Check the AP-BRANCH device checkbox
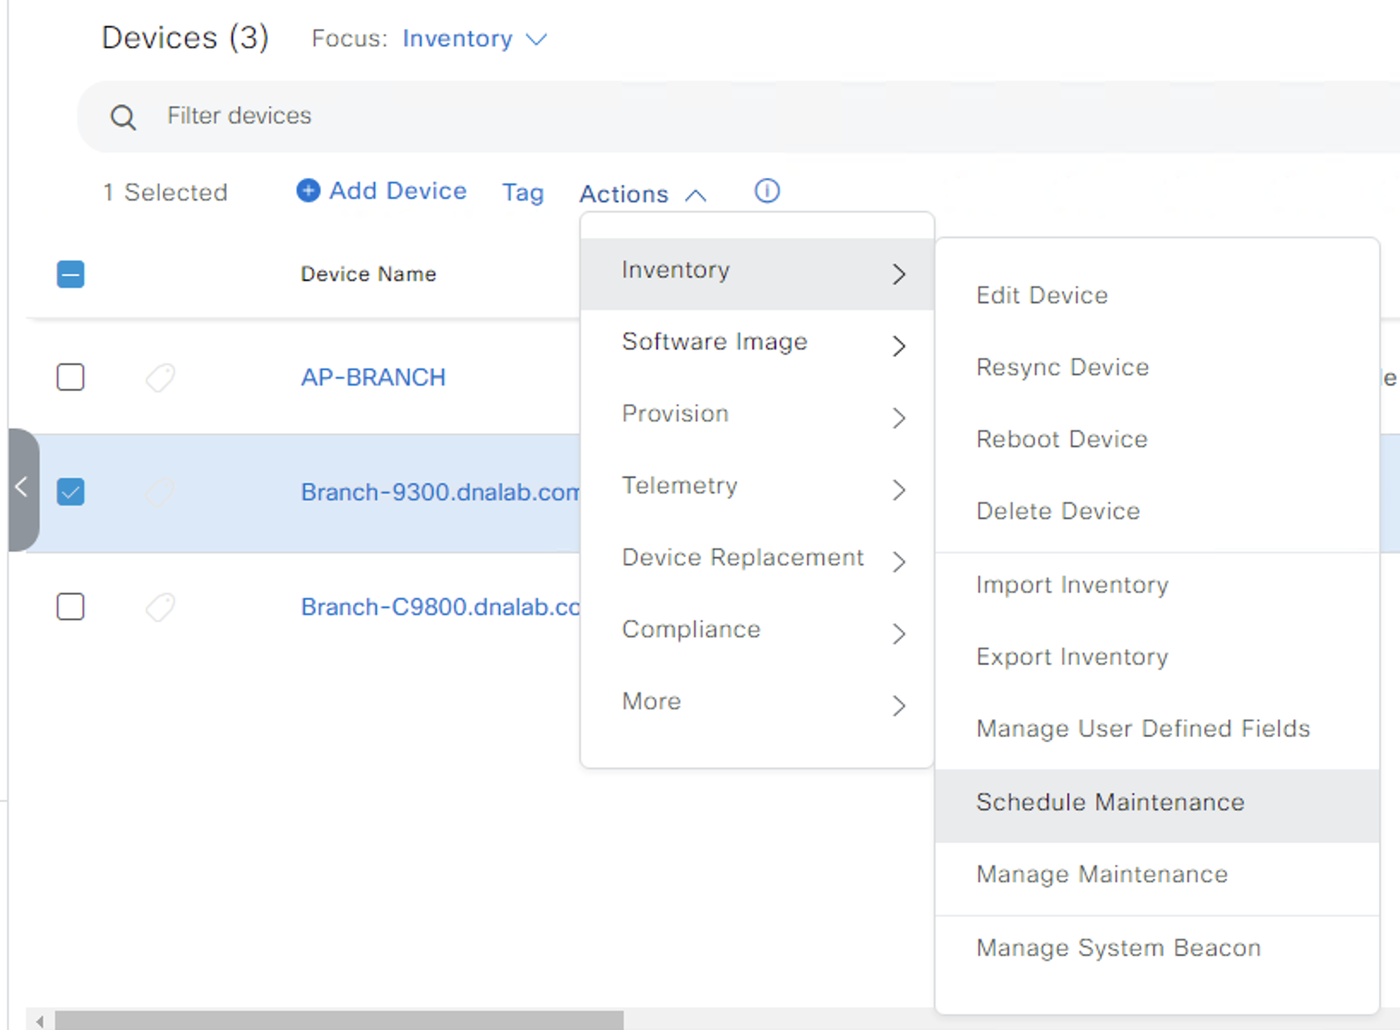1400x1030 pixels. click(70, 377)
